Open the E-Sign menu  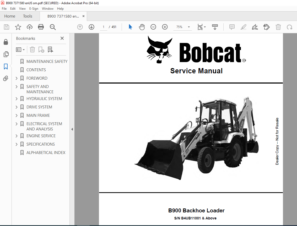pos(34,9)
